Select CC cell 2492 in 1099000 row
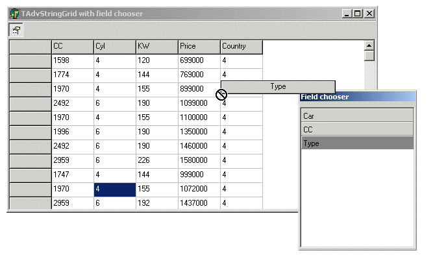The image size is (435, 257). pos(73,104)
